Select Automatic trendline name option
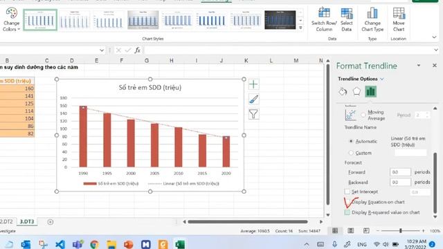This screenshot has width=443, height=249. point(351,141)
